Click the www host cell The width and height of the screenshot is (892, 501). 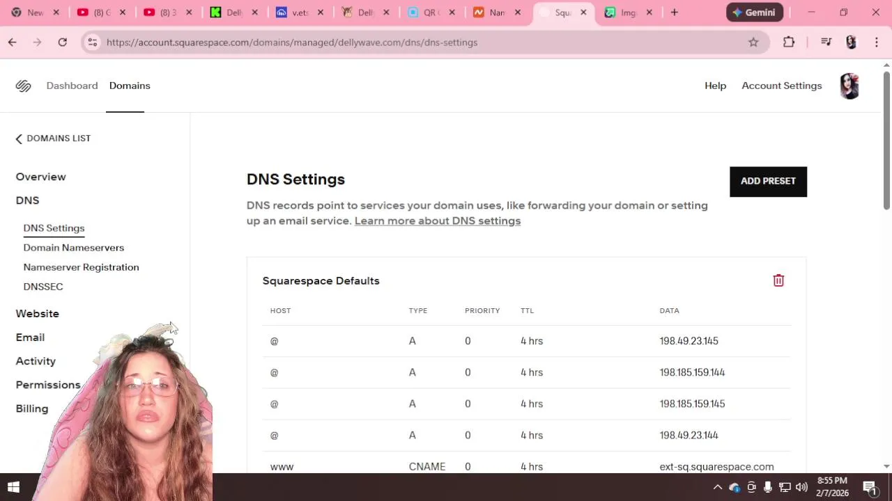pyautogui.click(x=282, y=466)
